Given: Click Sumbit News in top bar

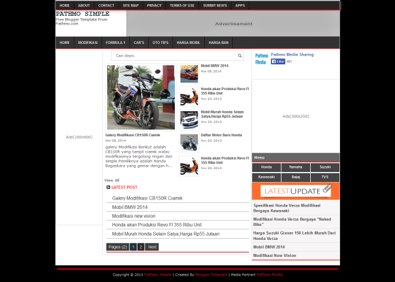Looking at the screenshot, I should [x=215, y=5].
